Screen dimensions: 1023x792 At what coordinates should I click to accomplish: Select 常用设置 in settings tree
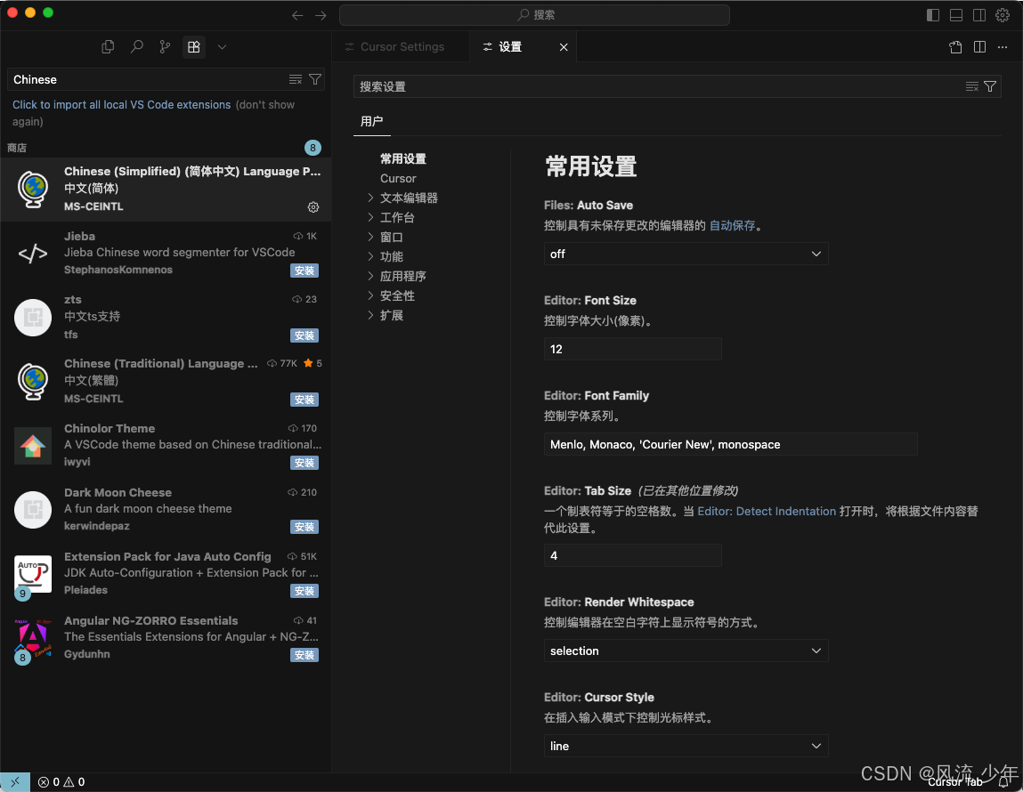[x=403, y=159]
